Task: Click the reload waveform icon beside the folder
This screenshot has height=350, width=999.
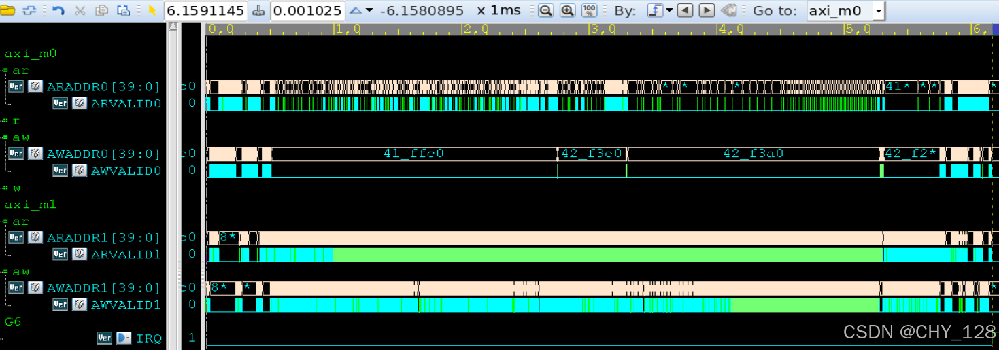Action: [x=29, y=10]
